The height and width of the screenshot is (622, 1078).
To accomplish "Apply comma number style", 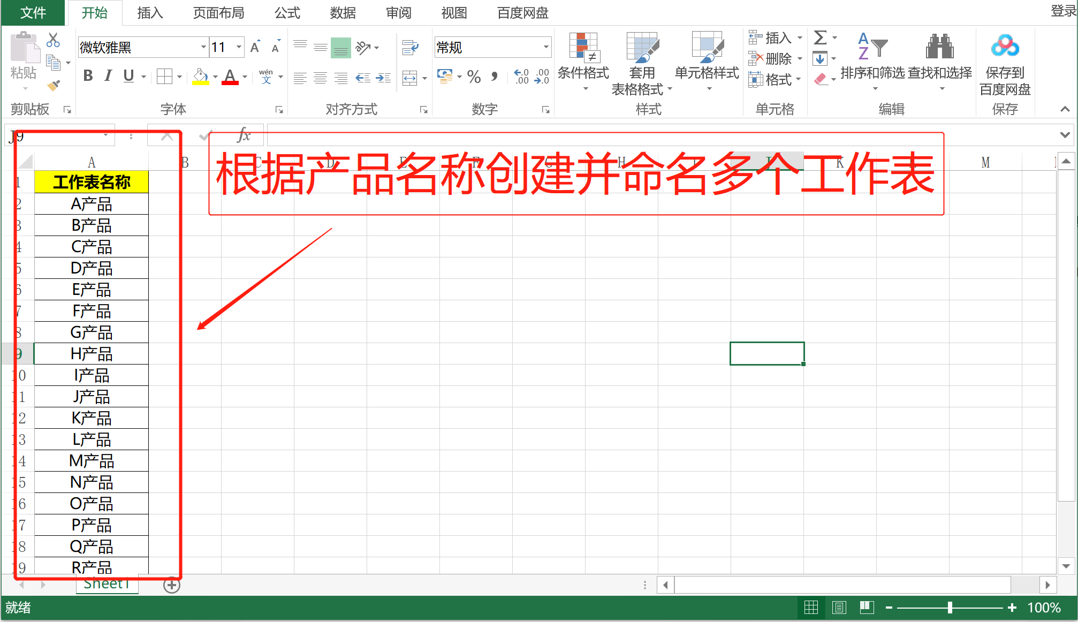I will click(495, 77).
